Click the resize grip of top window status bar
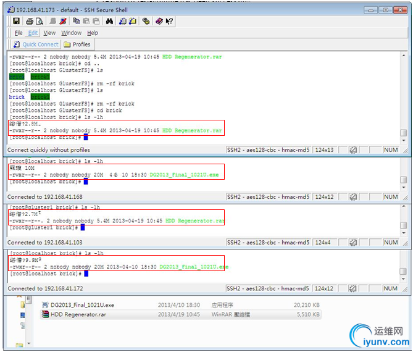This screenshot has height=352, width=413. coord(406,151)
